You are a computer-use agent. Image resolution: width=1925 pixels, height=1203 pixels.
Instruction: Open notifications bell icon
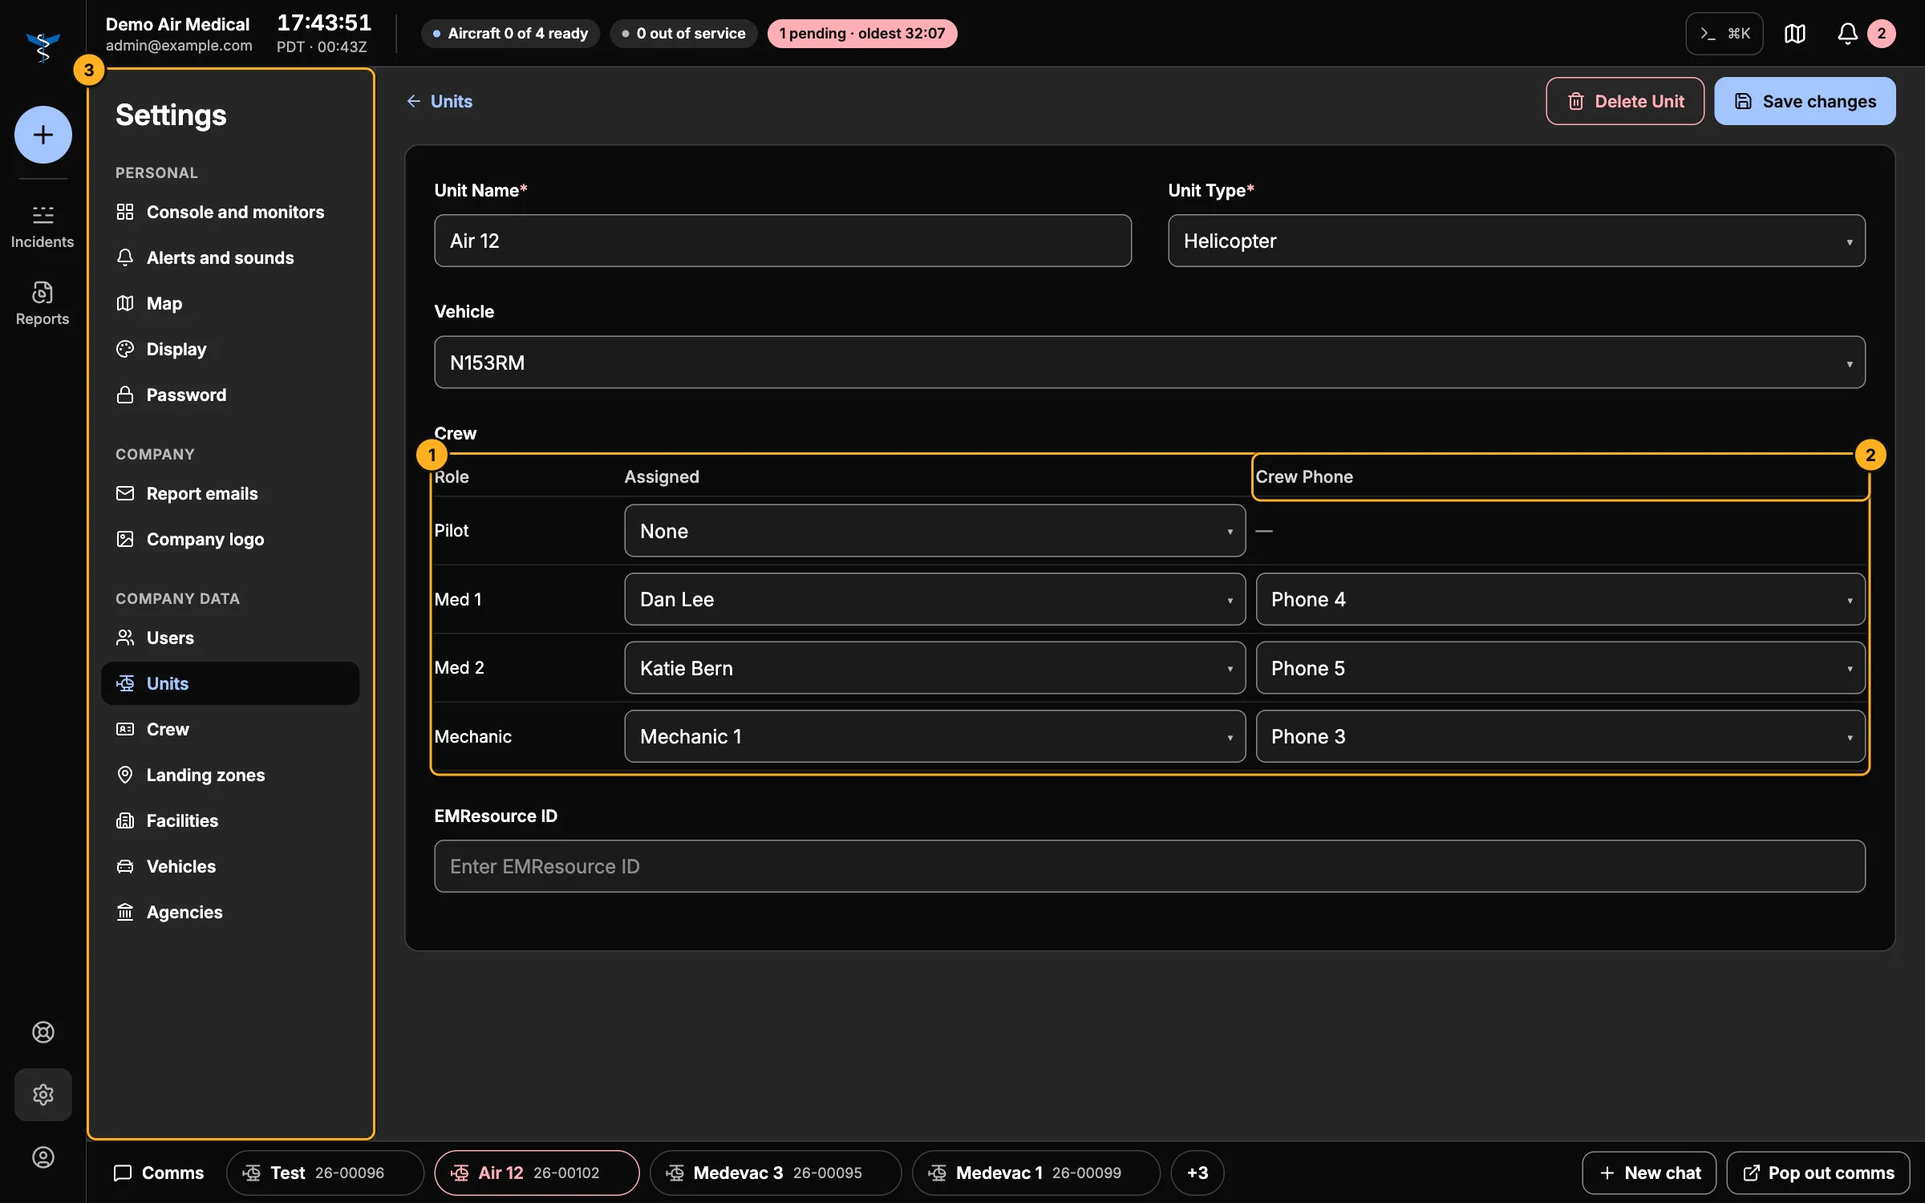tap(1847, 34)
